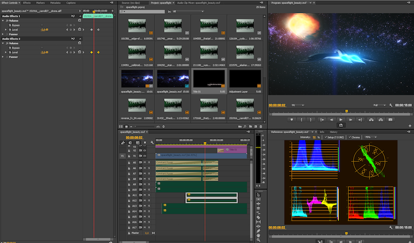
Task: Mute audio track A5
Action: (145, 163)
